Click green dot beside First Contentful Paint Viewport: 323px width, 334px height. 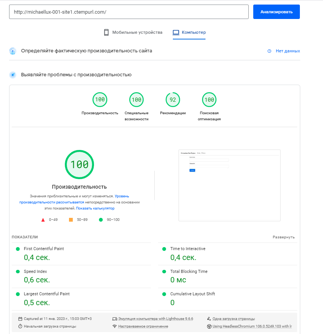[x=18, y=249]
